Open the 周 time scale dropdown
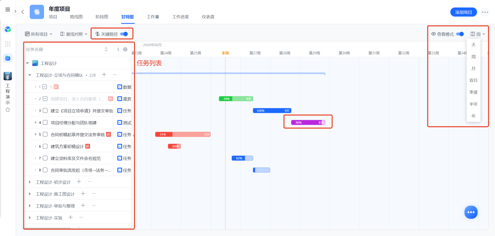The image size is (495, 236). [x=478, y=34]
